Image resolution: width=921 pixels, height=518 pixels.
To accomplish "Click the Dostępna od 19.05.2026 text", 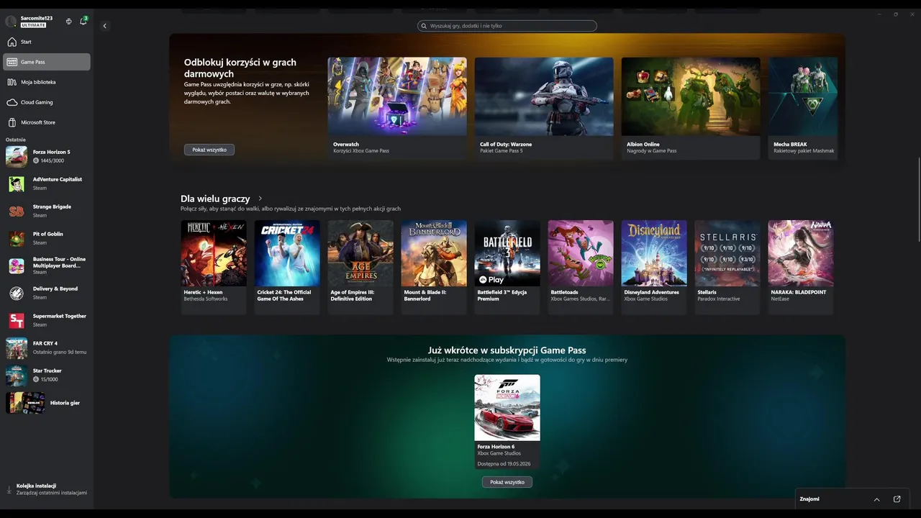I will [x=503, y=463].
